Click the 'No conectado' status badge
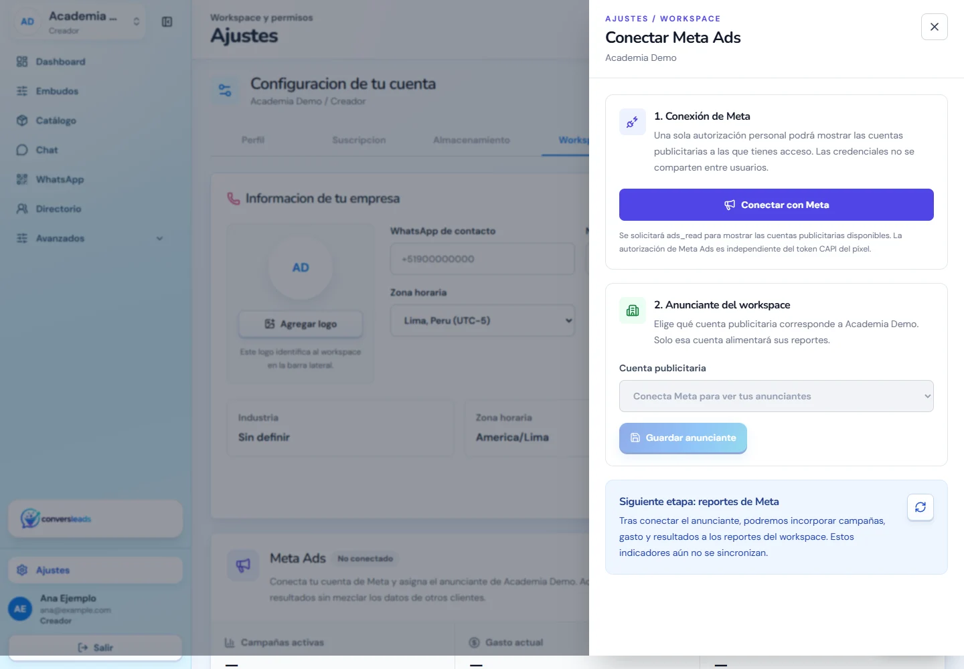Screen dimensions: 964x669 [x=366, y=559]
